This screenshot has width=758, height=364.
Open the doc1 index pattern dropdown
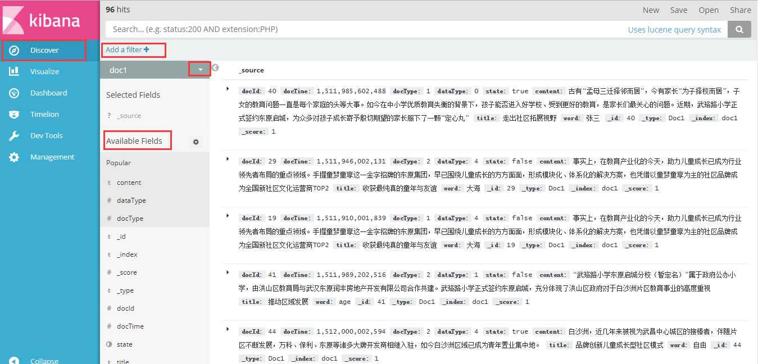click(x=200, y=69)
